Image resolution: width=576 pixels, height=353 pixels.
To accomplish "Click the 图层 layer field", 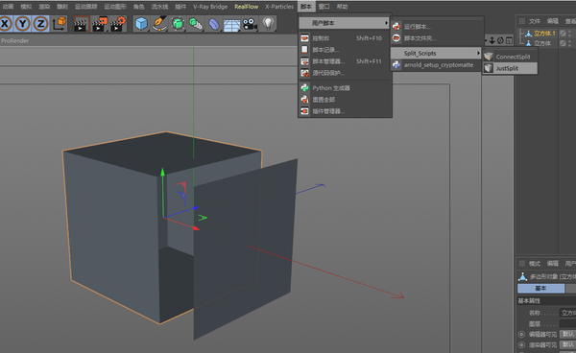I will click(x=567, y=323).
